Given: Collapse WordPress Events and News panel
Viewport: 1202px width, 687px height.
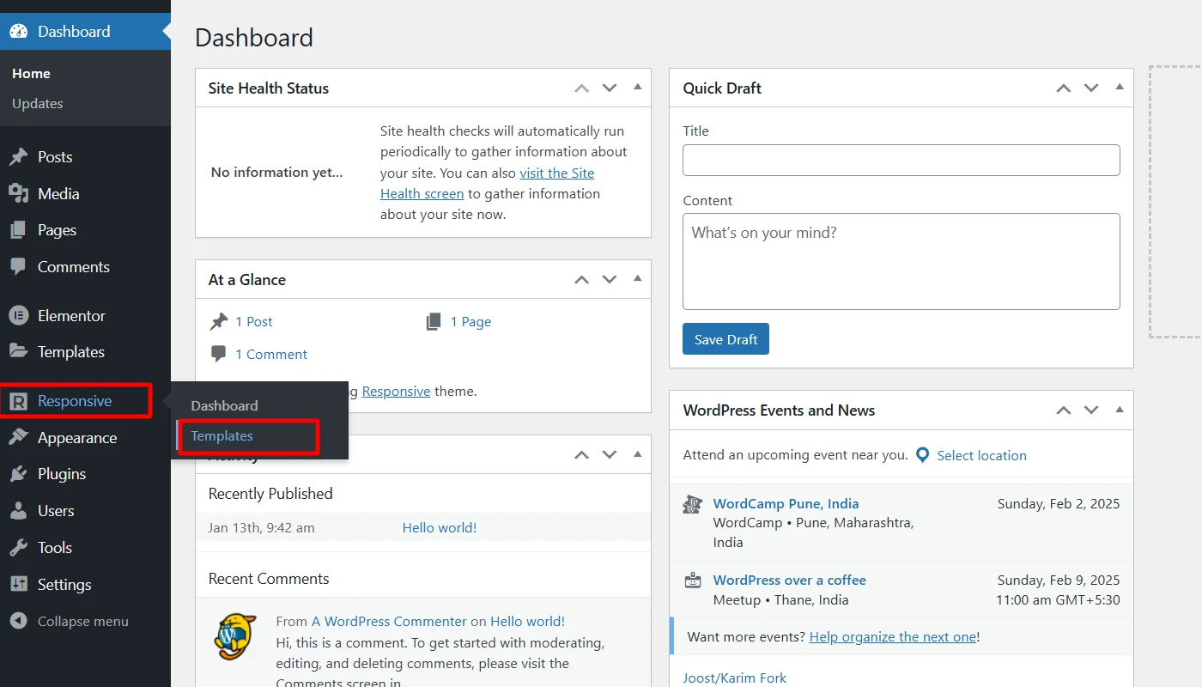Looking at the screenshot, I should [x=1119, y=410].
